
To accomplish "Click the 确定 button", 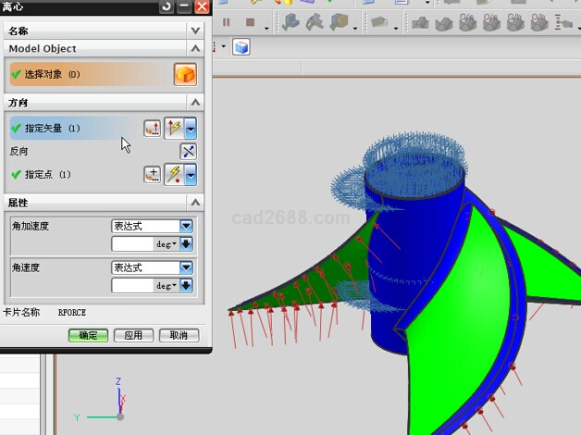I will tap(88, 335).
